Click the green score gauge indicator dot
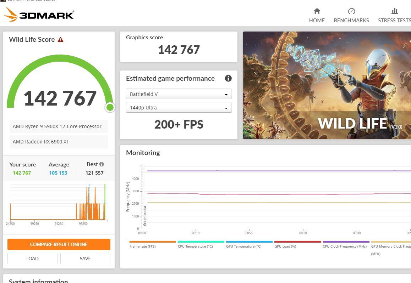The height and width of the screenshot is (283, 411). 110,107
